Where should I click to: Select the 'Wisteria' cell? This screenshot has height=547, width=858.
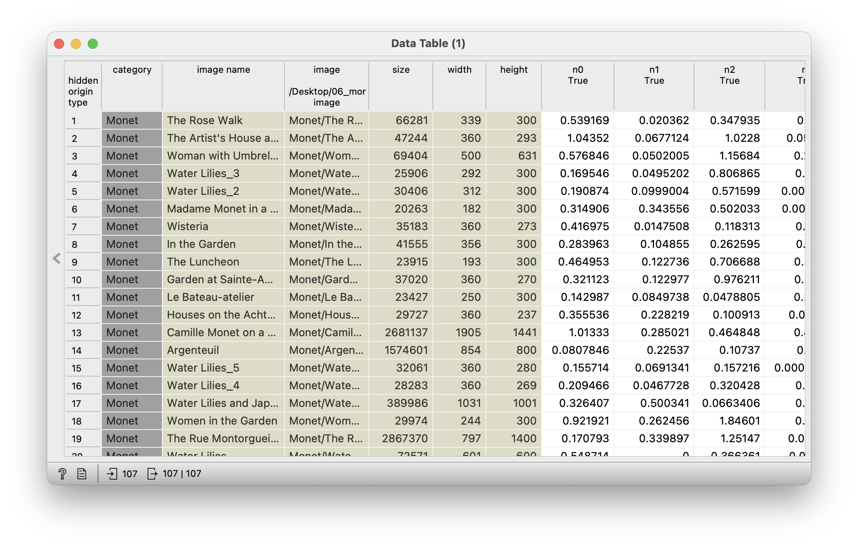[223, 226]
